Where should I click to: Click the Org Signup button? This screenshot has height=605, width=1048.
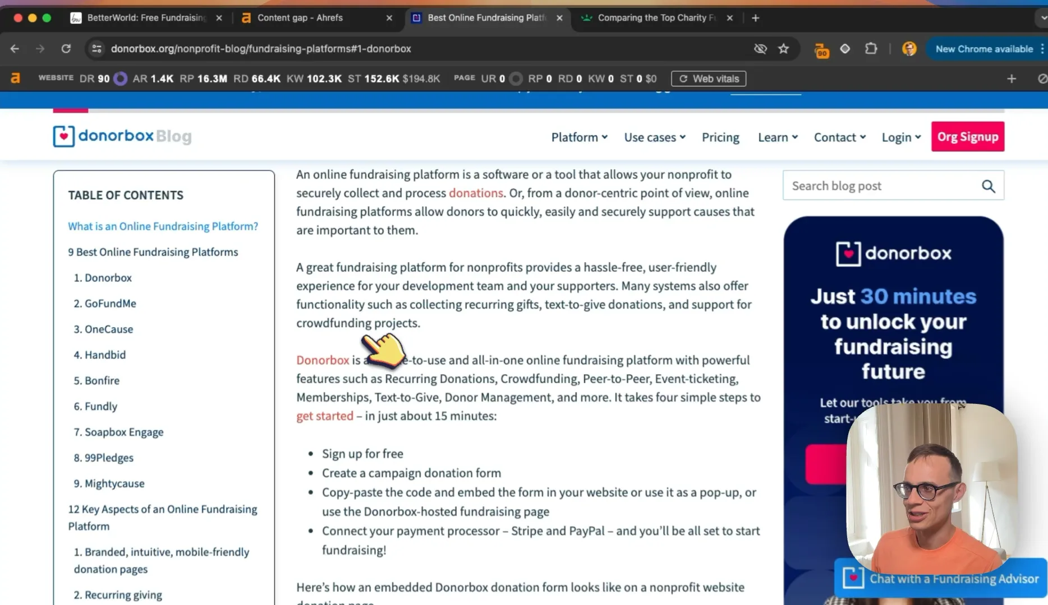[x=968, y=137]
